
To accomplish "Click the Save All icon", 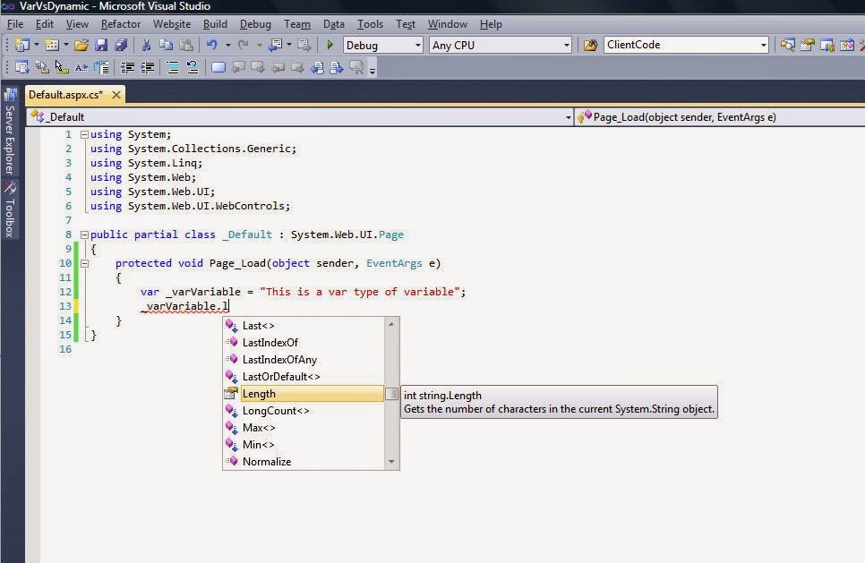I will click(x=121, y=46).
